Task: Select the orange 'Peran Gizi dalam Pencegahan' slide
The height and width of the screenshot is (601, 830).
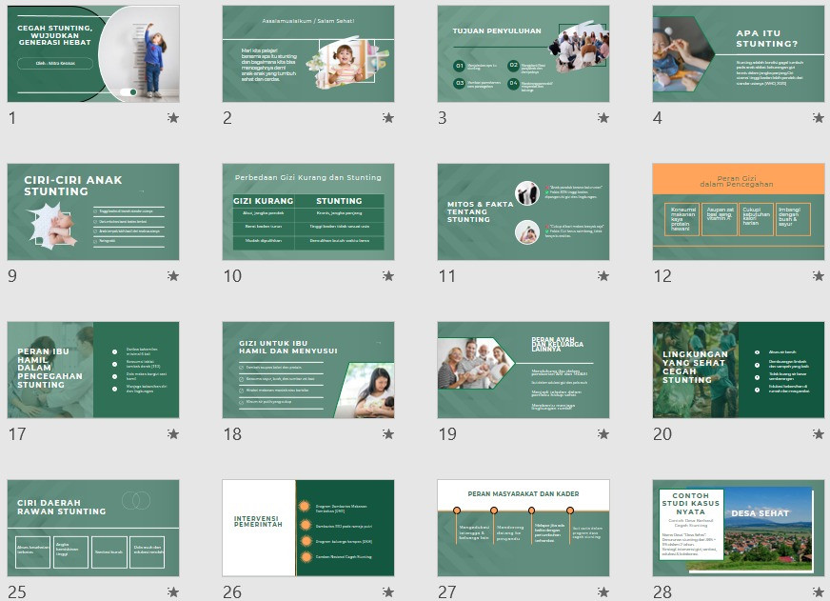Action: 739,211
